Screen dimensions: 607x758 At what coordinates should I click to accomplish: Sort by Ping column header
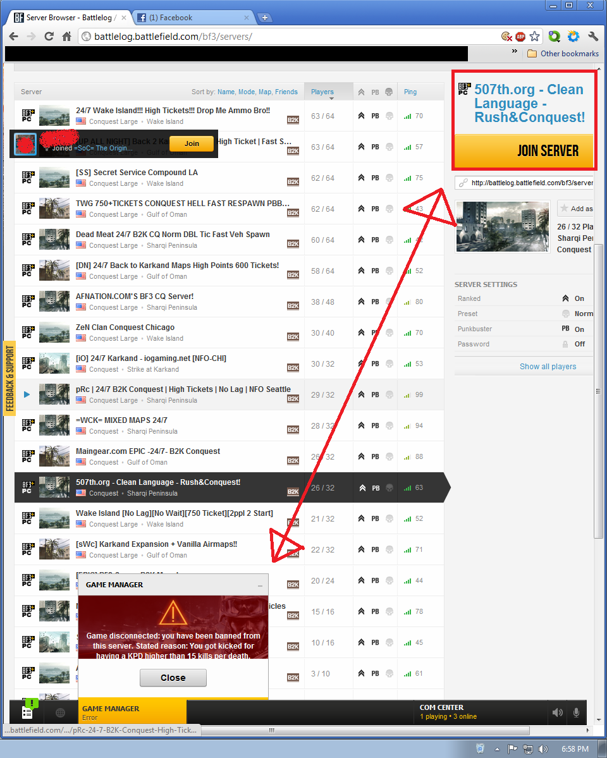410,92
